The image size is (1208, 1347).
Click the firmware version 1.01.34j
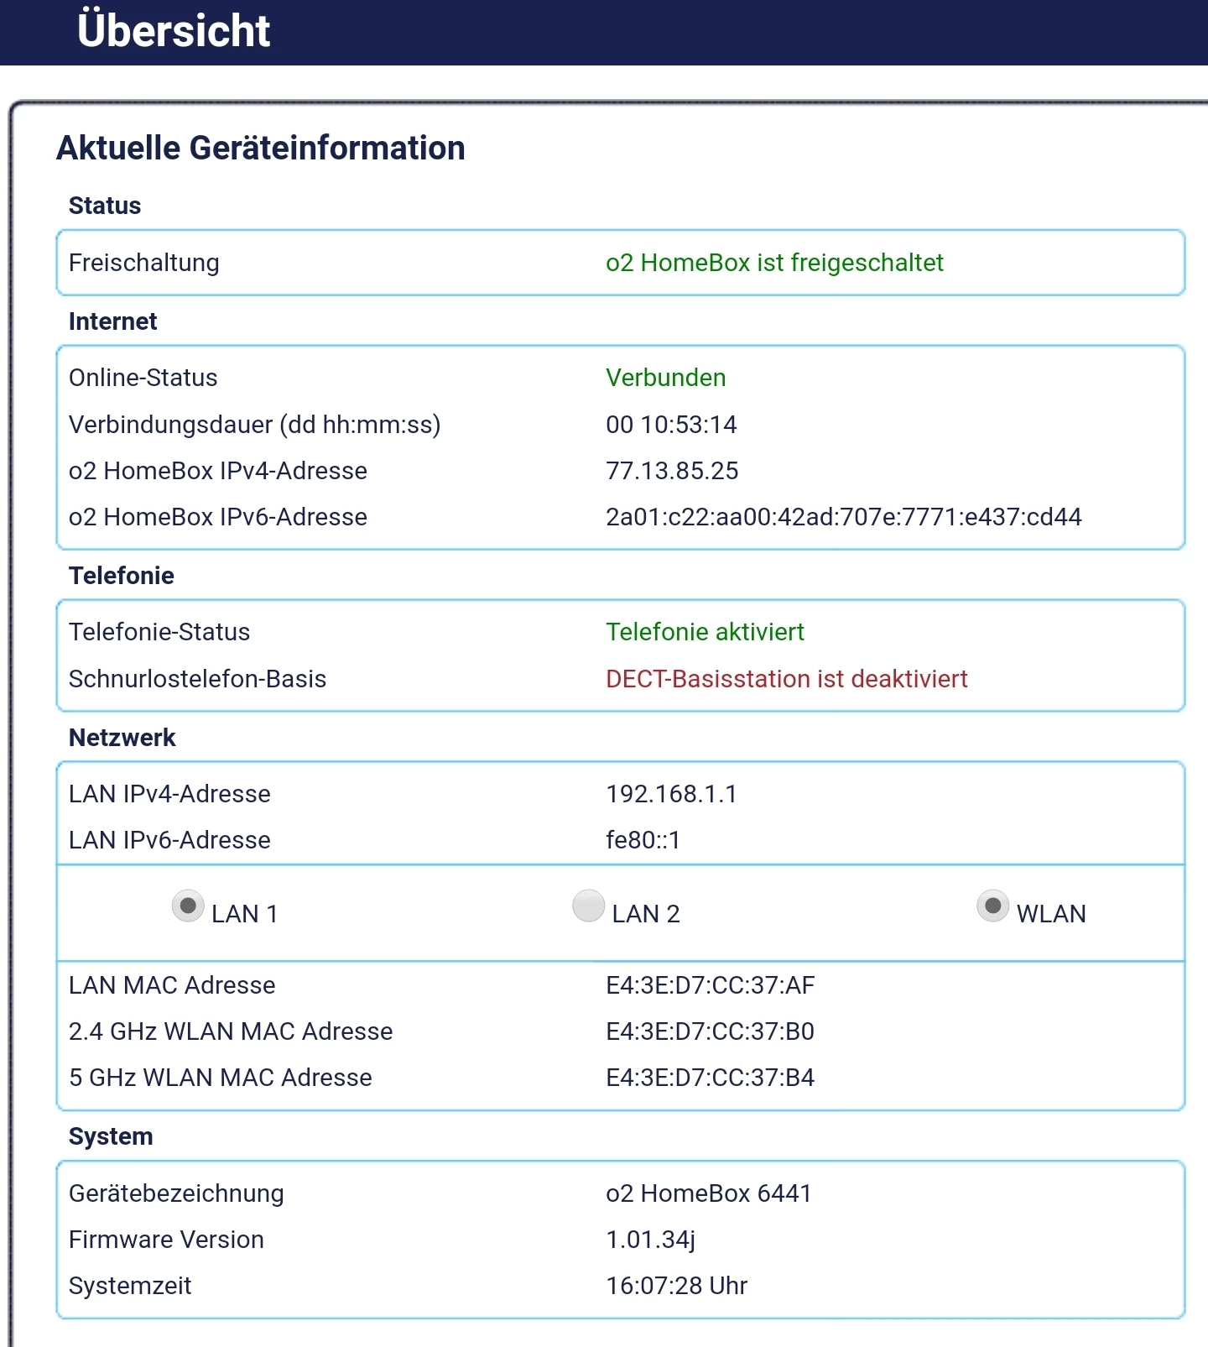(650, 1240)
